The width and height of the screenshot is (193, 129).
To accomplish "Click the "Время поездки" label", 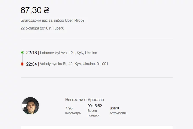I will click(x=93, y=113).
